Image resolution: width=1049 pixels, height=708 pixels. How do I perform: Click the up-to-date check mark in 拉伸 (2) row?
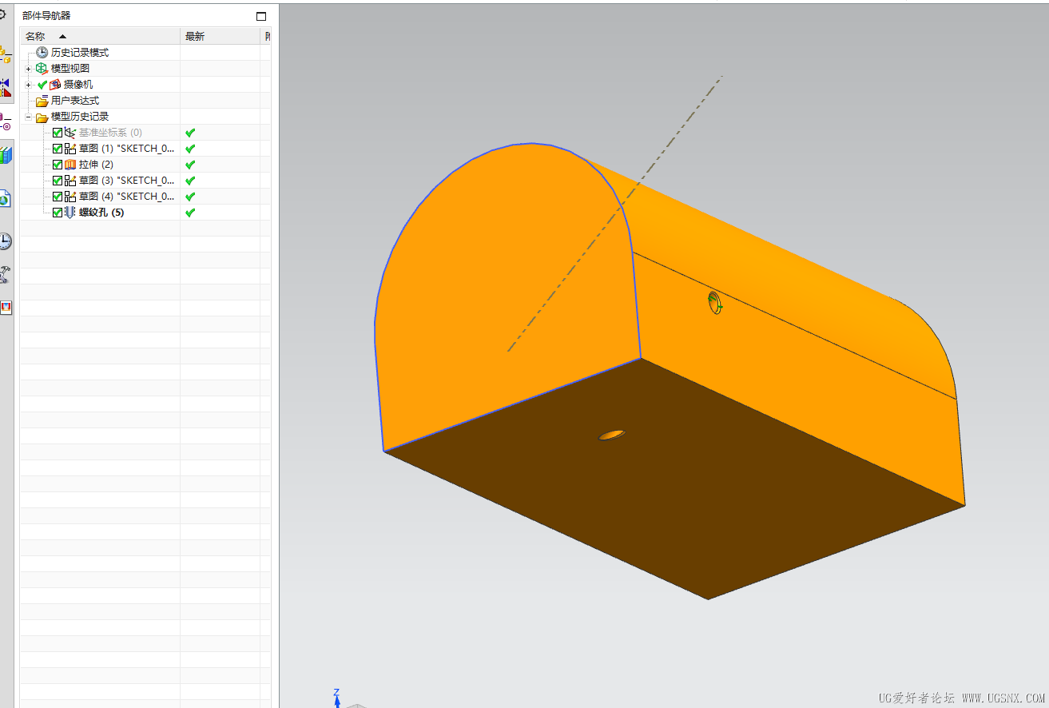pyautogui.click(x=190, y=165)
